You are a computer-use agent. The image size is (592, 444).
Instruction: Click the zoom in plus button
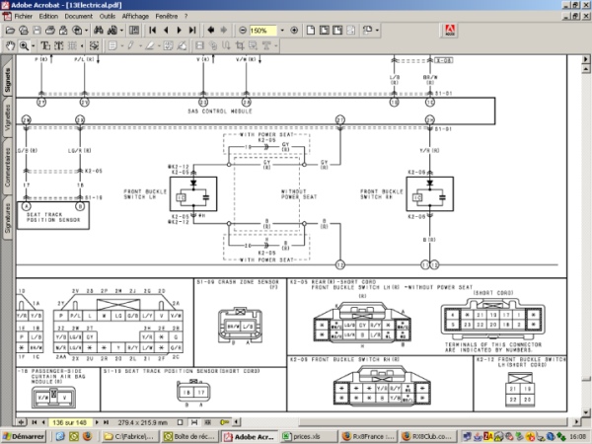tap(294, 31)
